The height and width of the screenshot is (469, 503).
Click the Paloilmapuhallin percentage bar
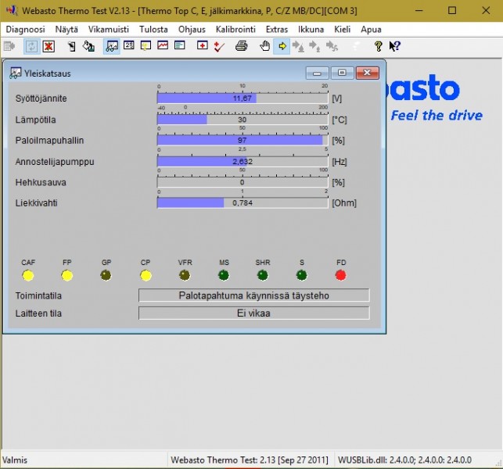[x=243, y=140]
